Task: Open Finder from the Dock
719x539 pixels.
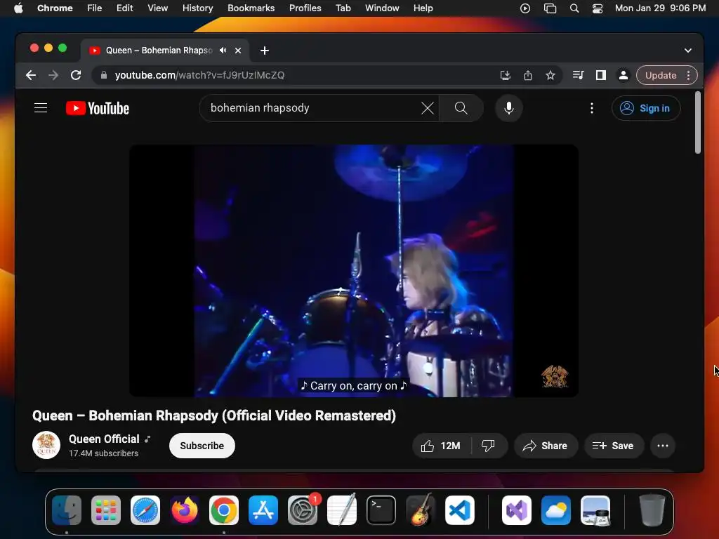Action: coord(67,510)
